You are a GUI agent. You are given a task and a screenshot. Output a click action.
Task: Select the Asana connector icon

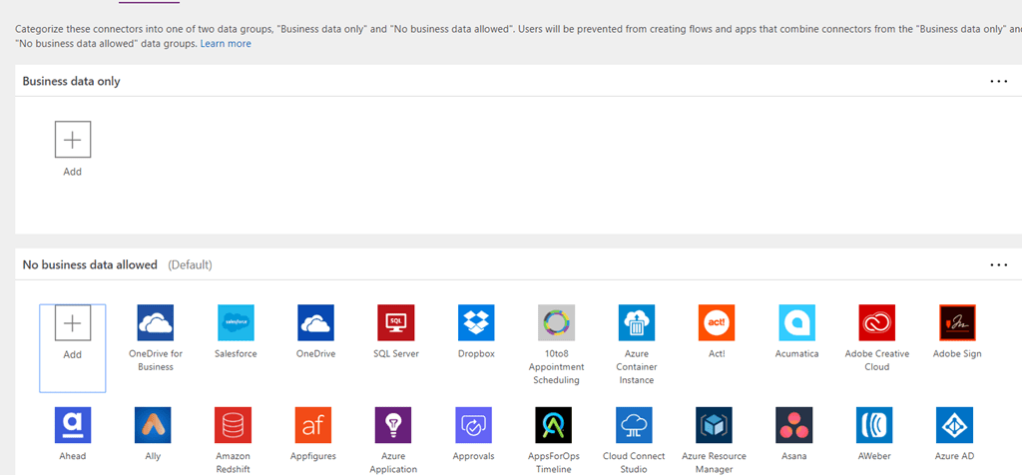pyautogui.click(x=793, y=425)
